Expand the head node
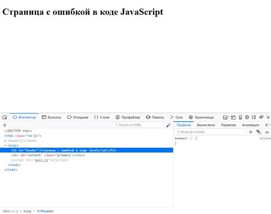Screen dimensions: 271x214 point(5,141)
